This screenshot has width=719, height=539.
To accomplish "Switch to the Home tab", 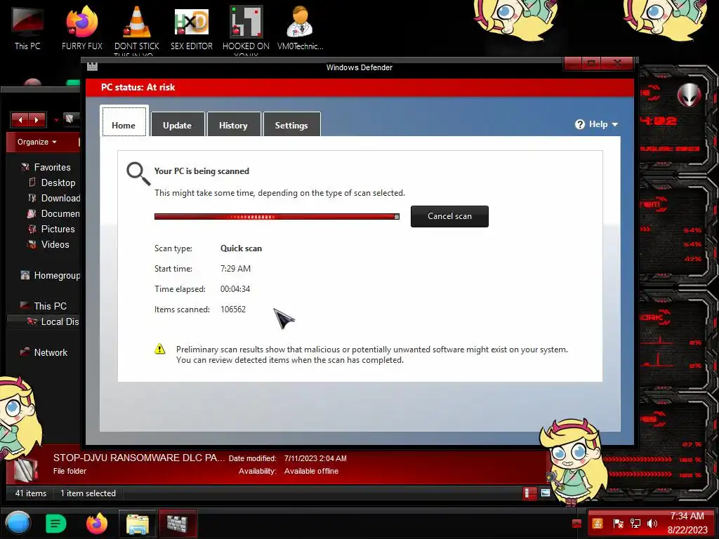I will point(124,121).
